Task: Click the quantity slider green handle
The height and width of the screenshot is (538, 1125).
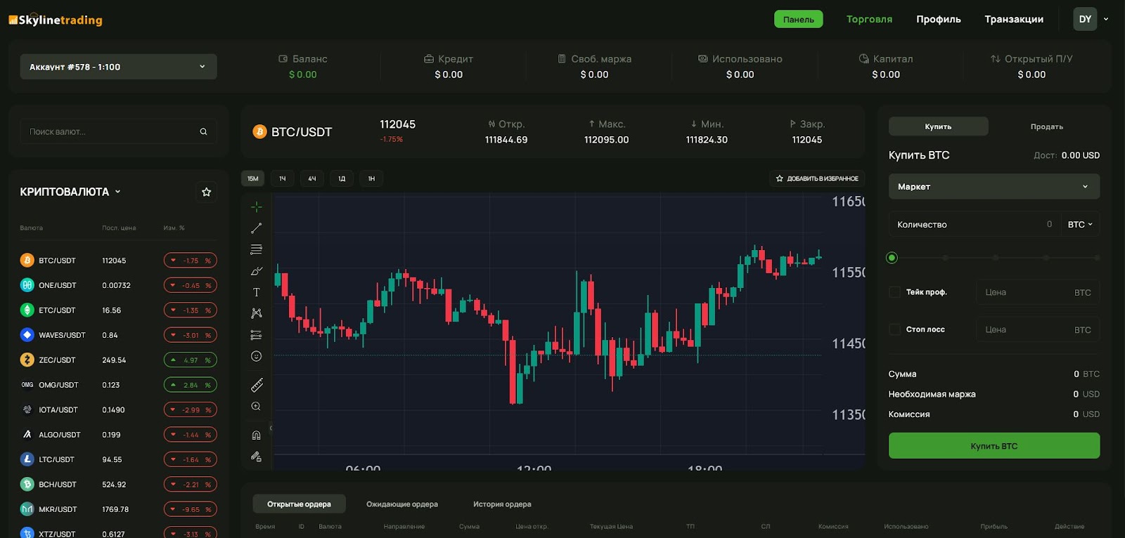Action: click(892, 258)
